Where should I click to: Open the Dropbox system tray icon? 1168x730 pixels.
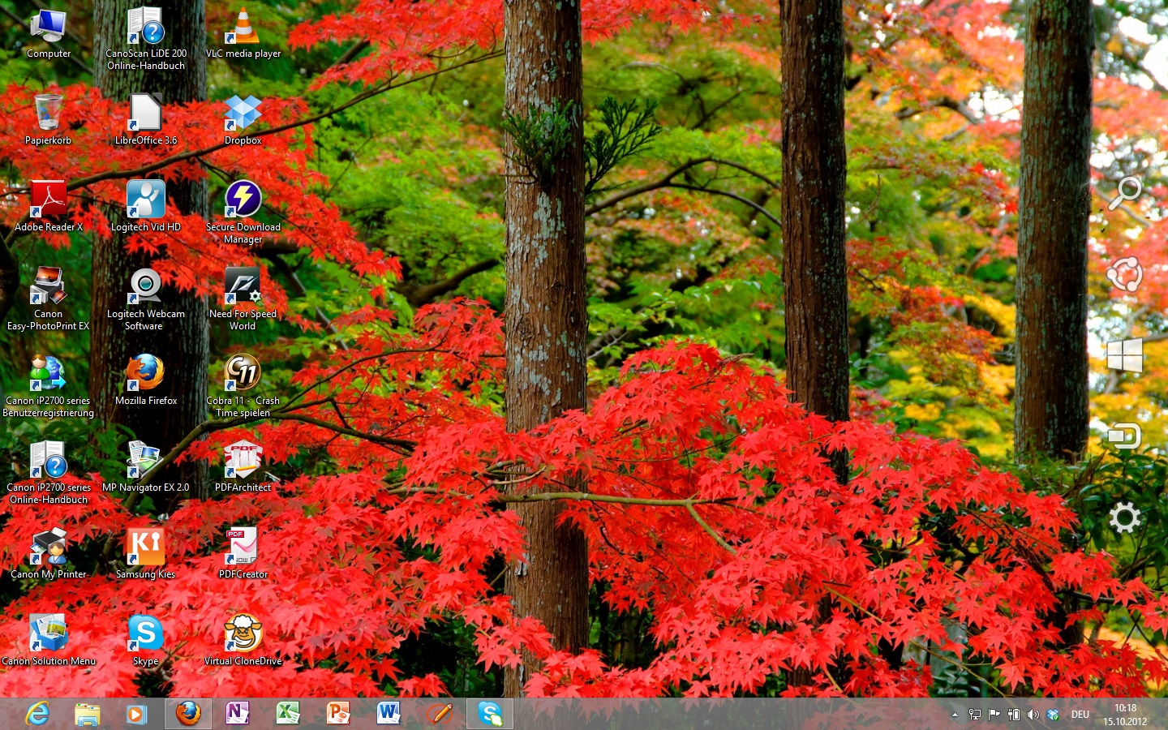[1053, 715]
